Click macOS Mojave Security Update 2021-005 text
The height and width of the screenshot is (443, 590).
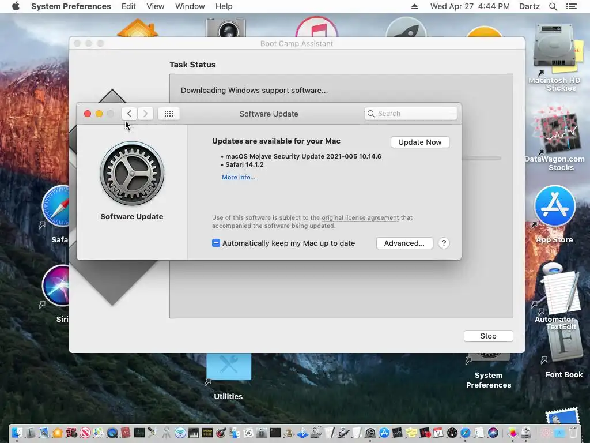pyautogui.click(x=303, y=156)
